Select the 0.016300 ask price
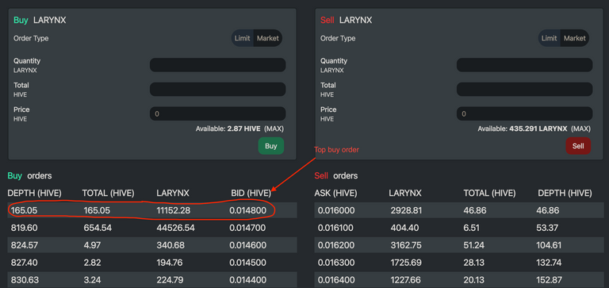This screenshot has height=288, width=609. pyautogui.click(x=336, y=263)
